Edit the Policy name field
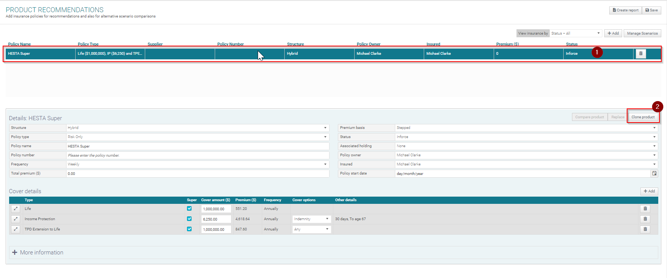This screenshot has width=667, height=278. pyautogui.click(x=198, y=146)
